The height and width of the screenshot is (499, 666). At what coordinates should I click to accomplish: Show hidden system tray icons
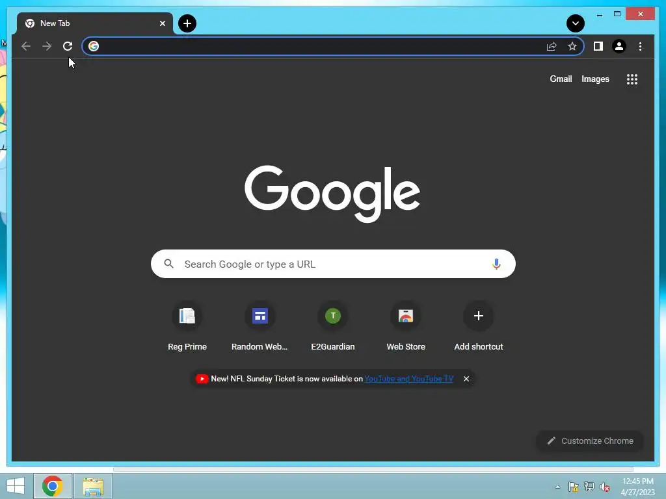point(557,487)
